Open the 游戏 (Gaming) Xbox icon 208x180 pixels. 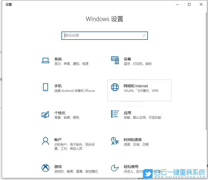pos(46,168)
